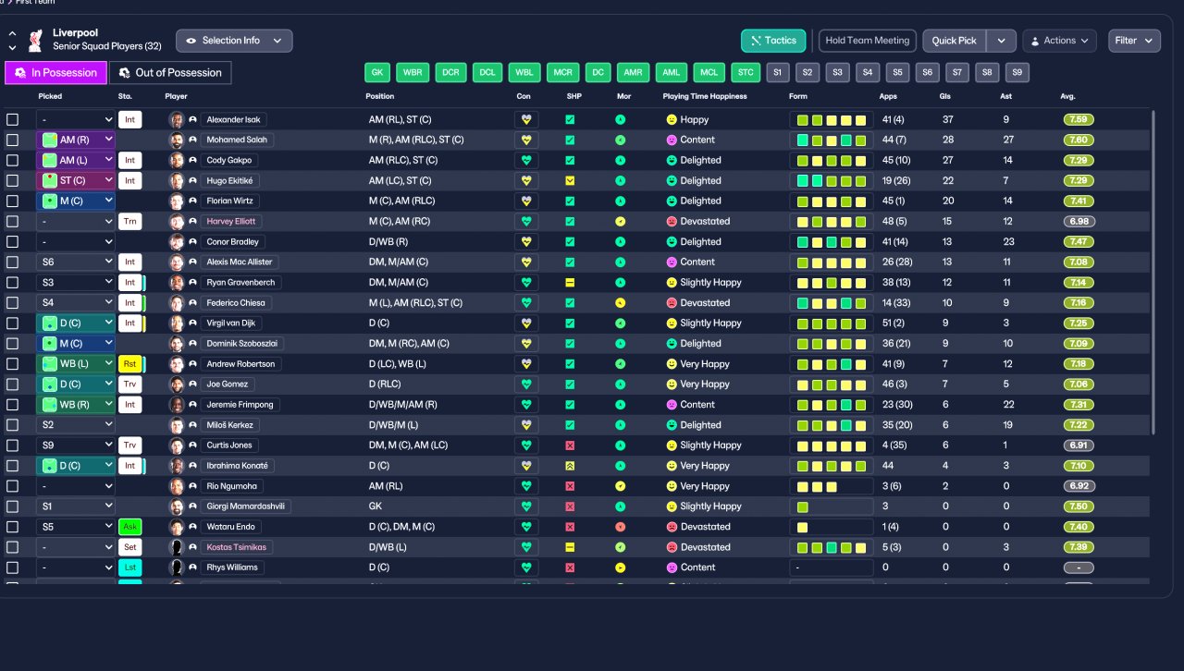Select Curtis Jones's row checkbox
1184x671 pixels.
[12, 445]
